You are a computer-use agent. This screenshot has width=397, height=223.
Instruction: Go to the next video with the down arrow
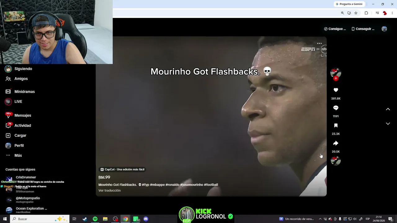[x=388, y=124]
